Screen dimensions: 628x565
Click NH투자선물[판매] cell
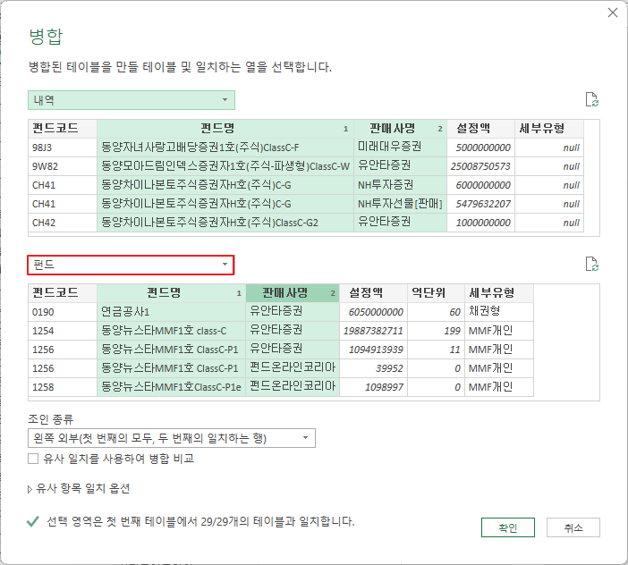tap(400, 204)
